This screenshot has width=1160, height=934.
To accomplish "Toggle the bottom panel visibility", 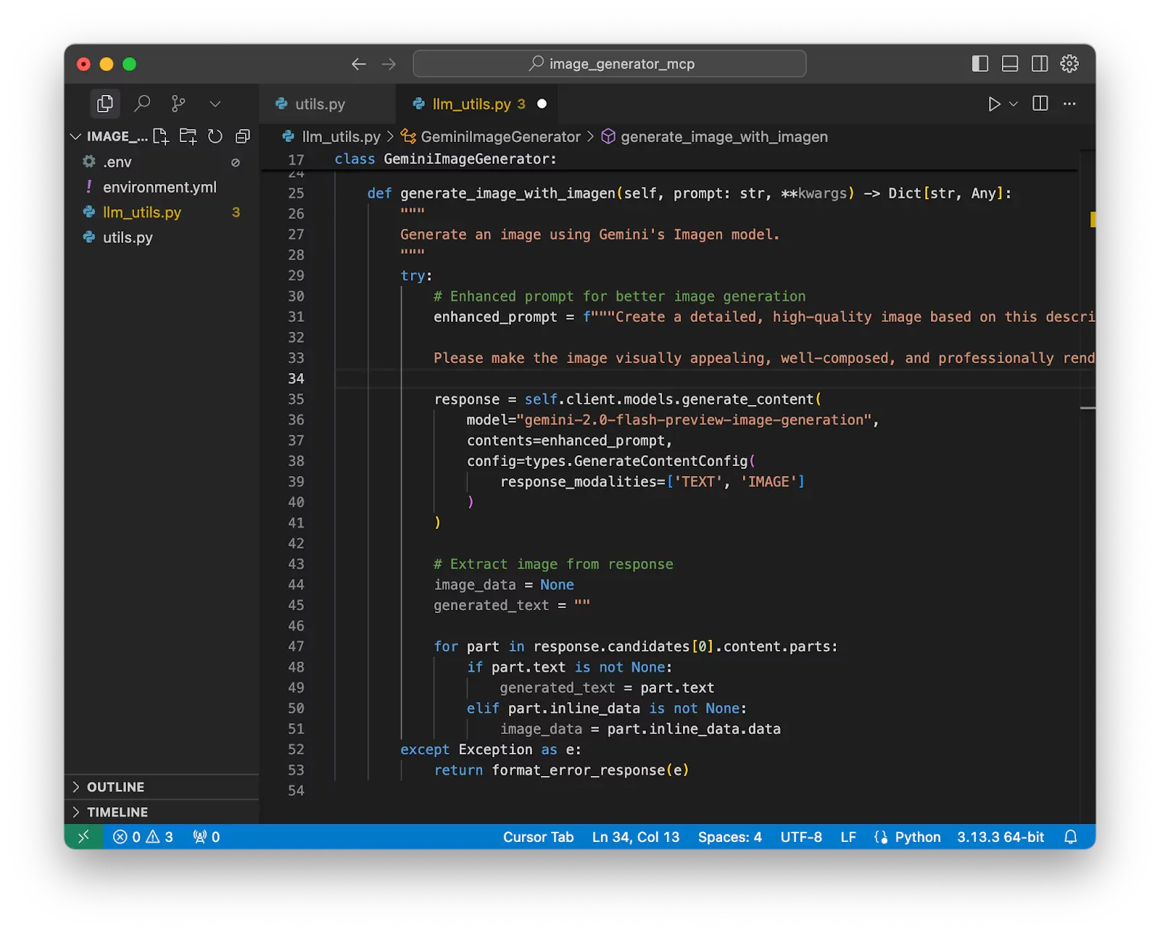I will coord(1010,64).
